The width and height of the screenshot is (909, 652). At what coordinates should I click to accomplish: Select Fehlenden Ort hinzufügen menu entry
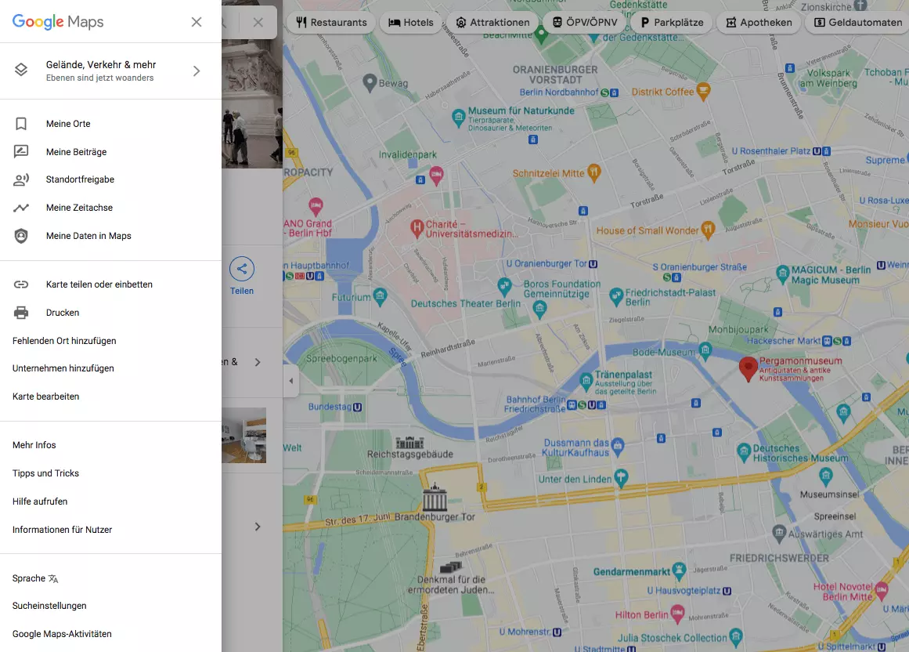click(64, 341)
